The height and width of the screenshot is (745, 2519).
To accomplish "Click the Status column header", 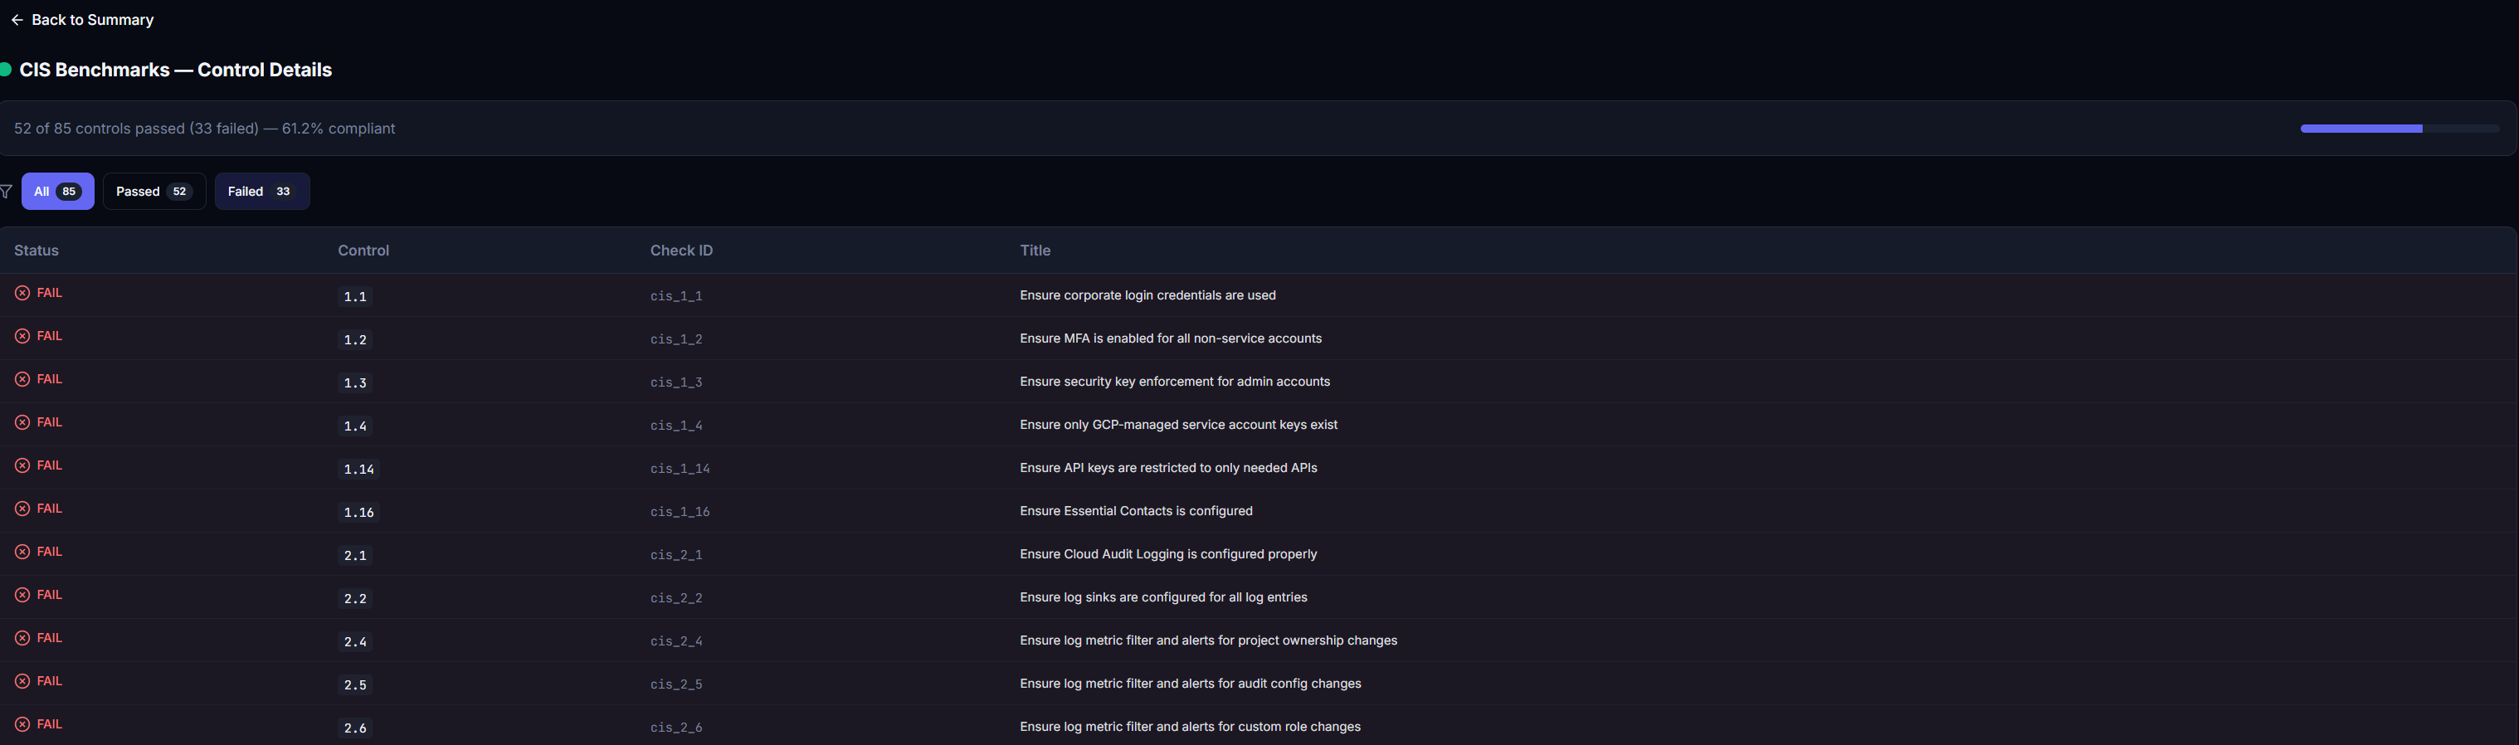I will 37,251.
